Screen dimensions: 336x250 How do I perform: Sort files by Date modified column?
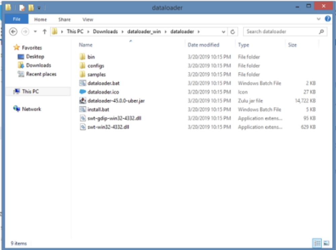(x=203, y=45)
